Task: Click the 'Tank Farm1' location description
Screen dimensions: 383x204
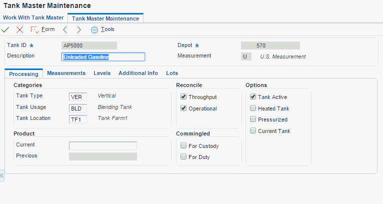Action: click(x=112, y=118)
